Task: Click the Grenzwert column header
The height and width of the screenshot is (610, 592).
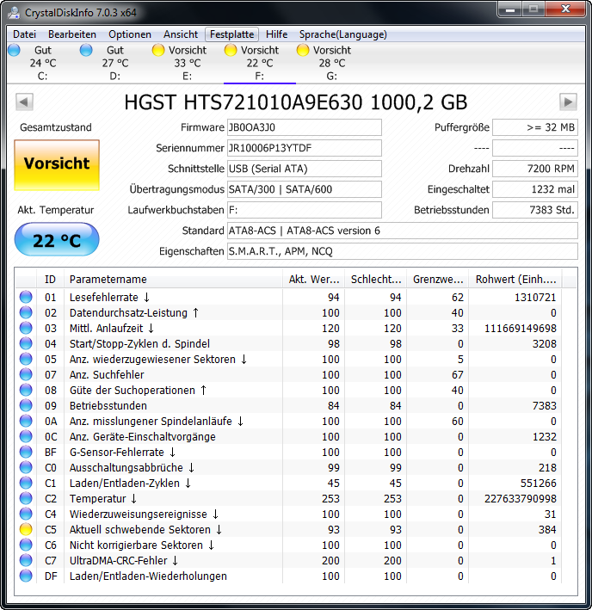Action: (438, 279)
